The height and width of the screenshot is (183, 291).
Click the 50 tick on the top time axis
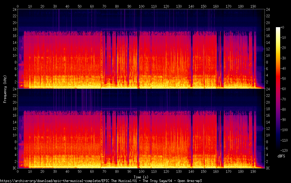[x=80, y=6]
